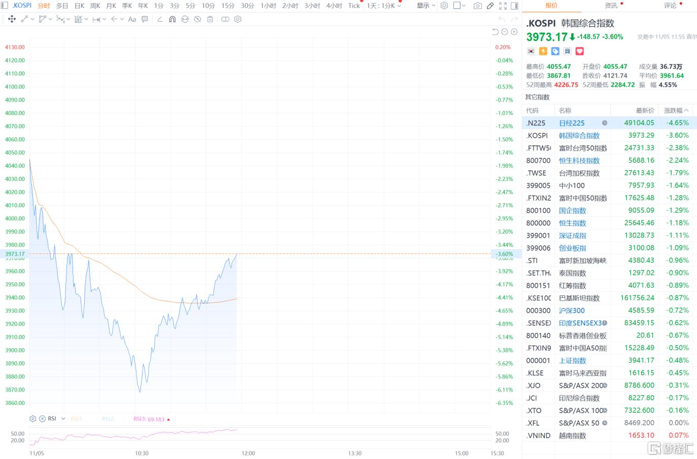
Task: Open the 日经225 index link
Action: tap(571, 123)
